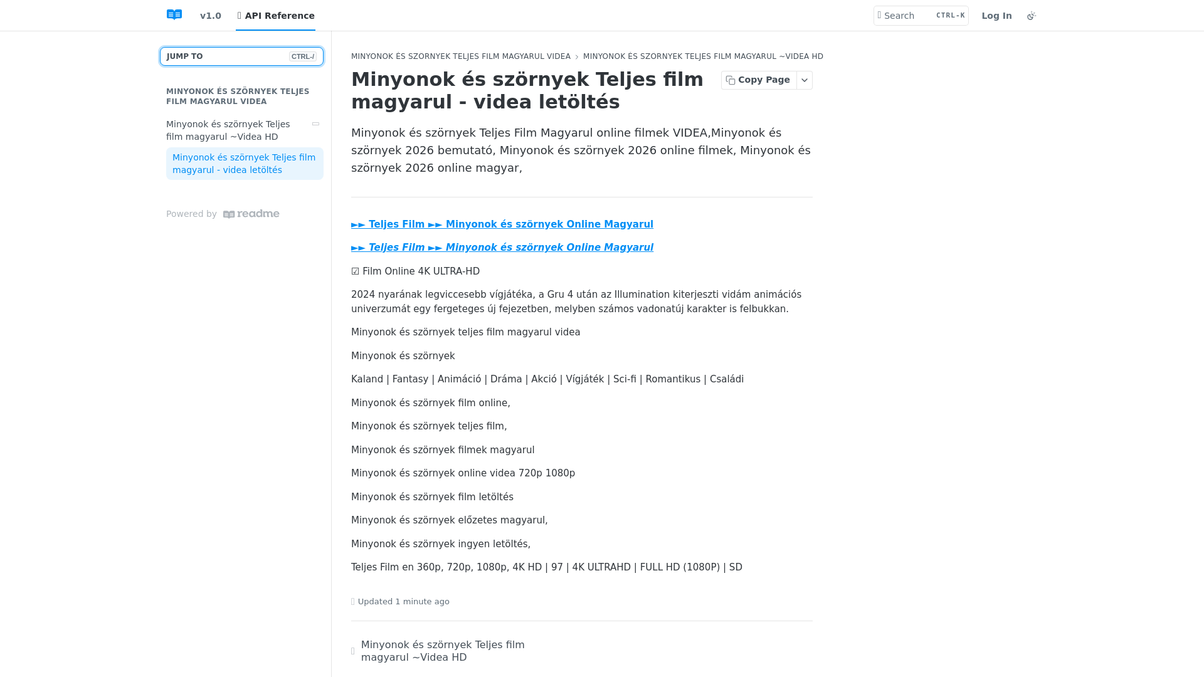Click text 'Minyonok és szörnyek ingyen letöltés,'

point(441,544)
